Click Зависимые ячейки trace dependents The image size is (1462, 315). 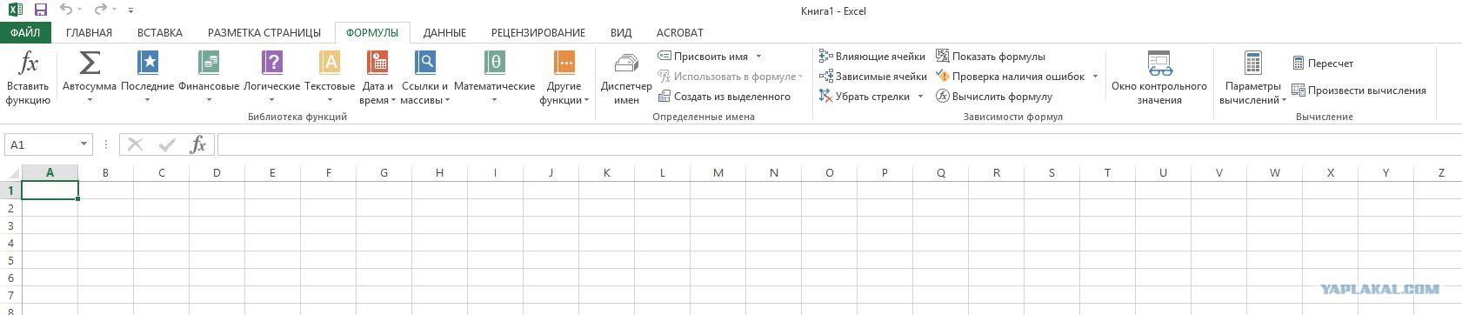[x=873, y=77]
